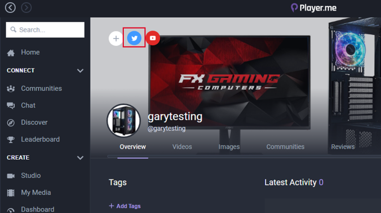The width and height of the screenshot is (381, 213).
Task: Click the @garytesting handle
Action: point(166,128)
